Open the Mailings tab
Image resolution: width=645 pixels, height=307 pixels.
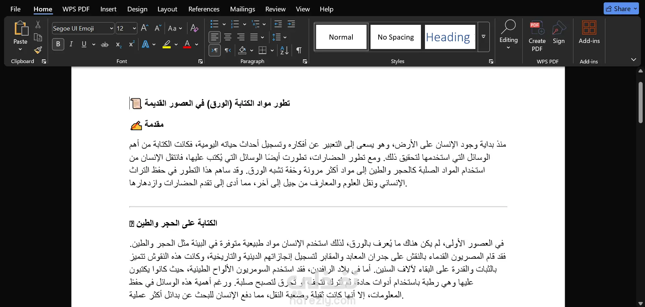pyautogui.click(x=242, y=9)
